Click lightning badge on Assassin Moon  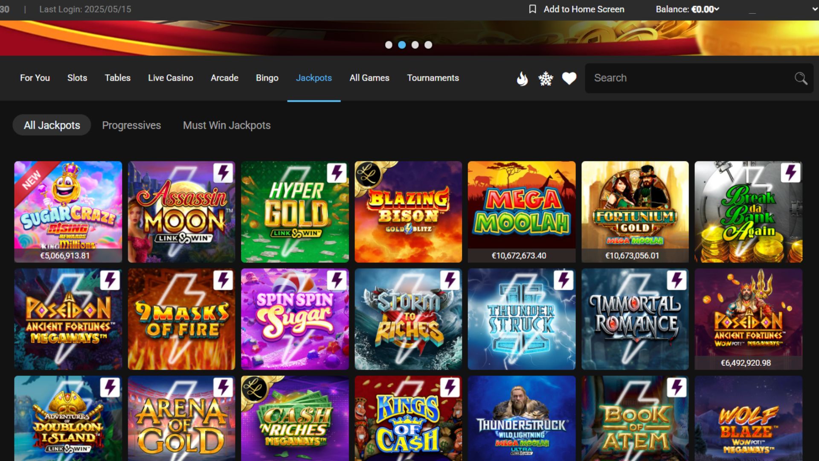point(223,173)
